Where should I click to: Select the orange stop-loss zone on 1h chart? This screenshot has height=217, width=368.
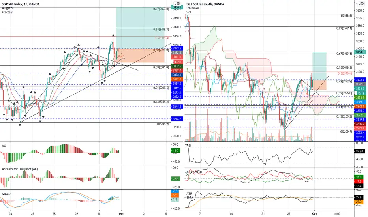(x=140, y=55)
